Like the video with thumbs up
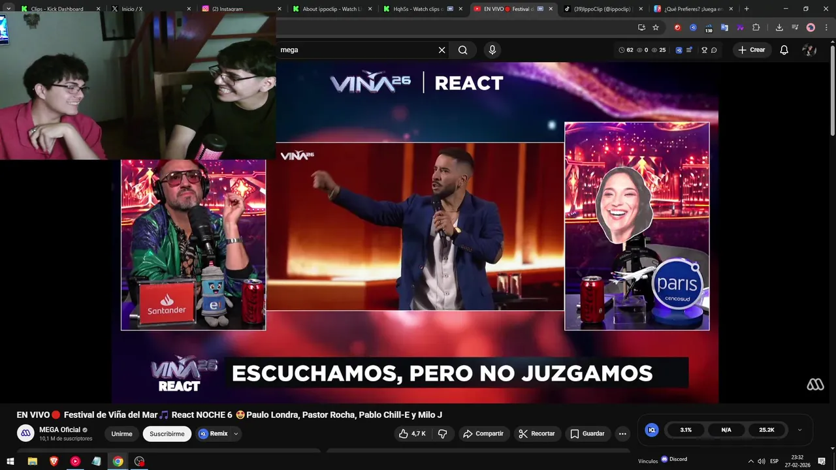Image resolution: width=836 pixels, height=470 pixels. pos(412,433)
